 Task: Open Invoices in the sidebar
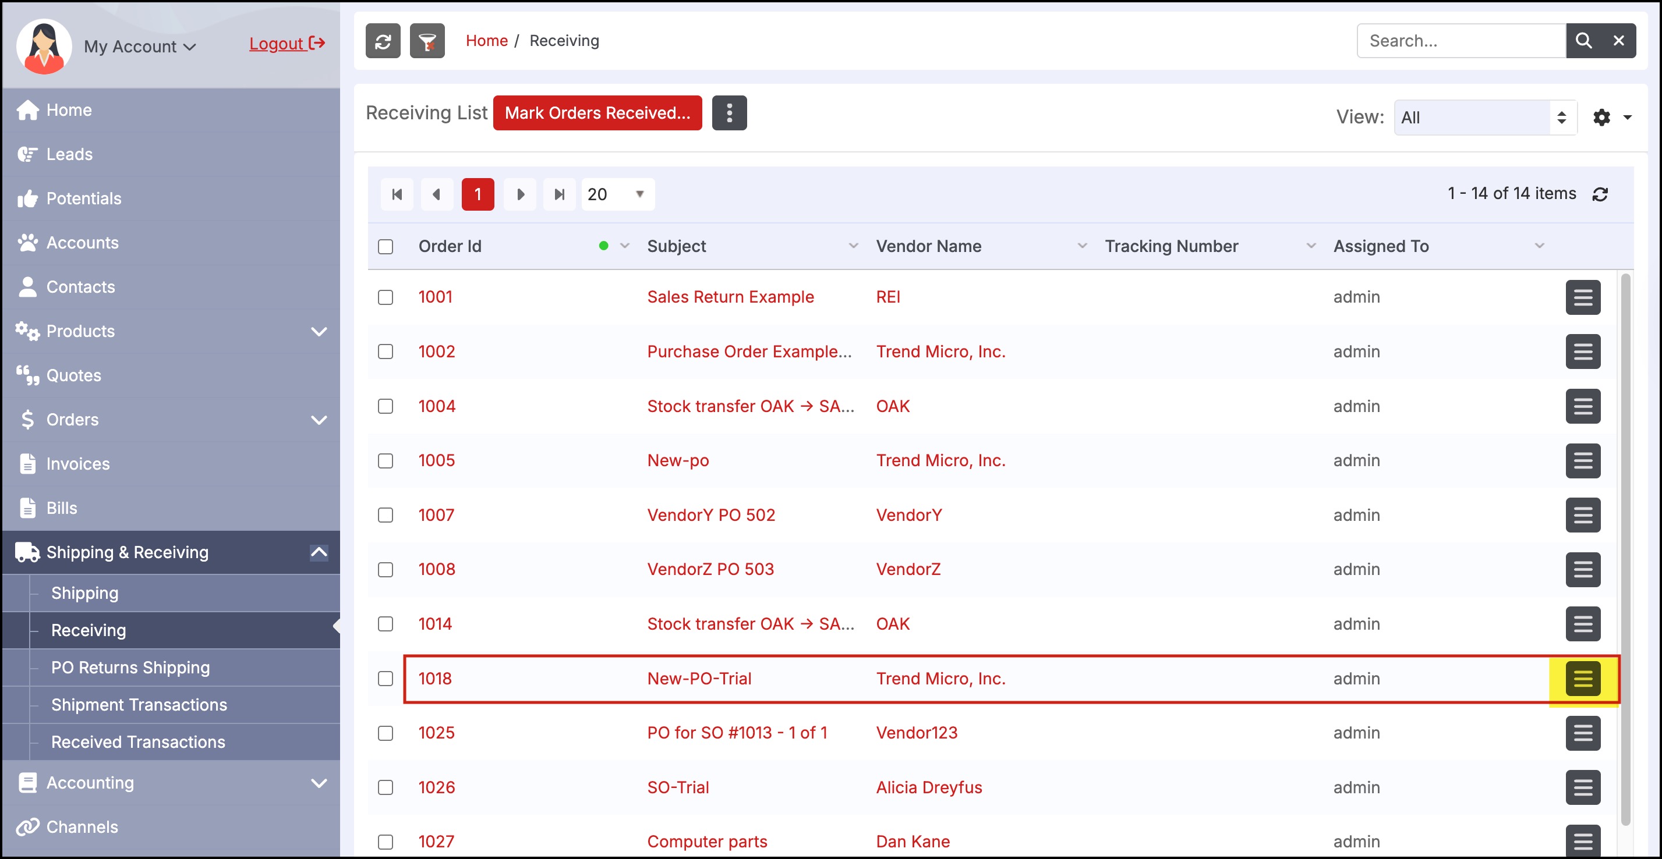tap(170, 464)
